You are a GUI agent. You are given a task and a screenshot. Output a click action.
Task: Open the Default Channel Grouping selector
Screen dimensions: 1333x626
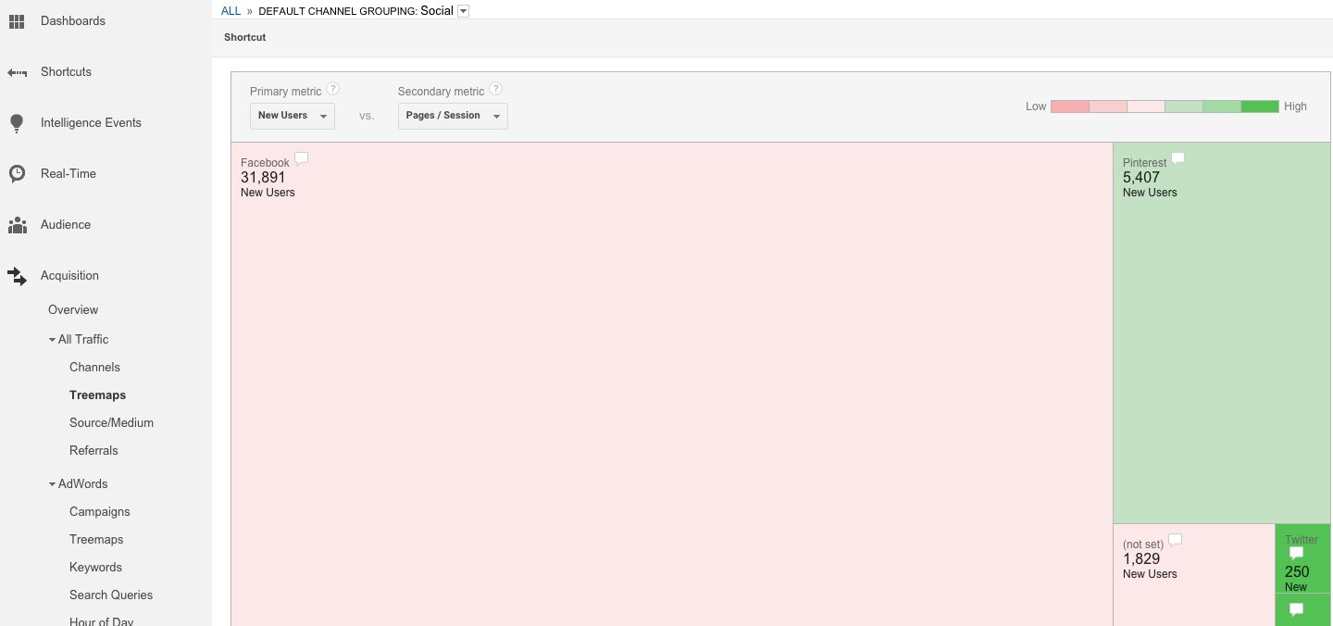(462, 10)
